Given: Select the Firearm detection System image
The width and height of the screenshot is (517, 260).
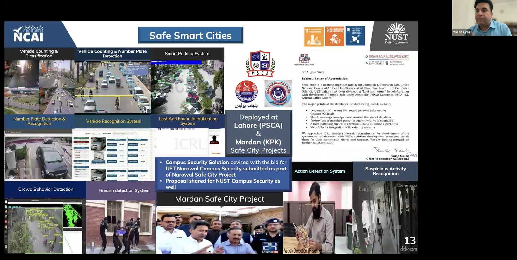Looking at the screenshot, I should [x=121, y=227].
